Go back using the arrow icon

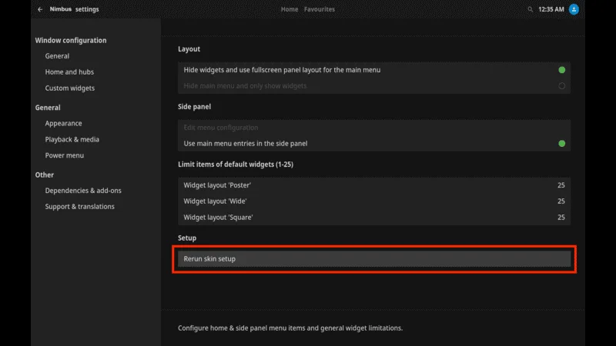click(x=40, y=9)
